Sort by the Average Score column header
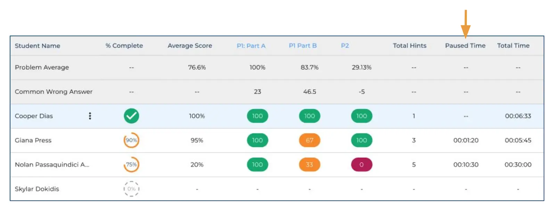 [x=190, y=46]
